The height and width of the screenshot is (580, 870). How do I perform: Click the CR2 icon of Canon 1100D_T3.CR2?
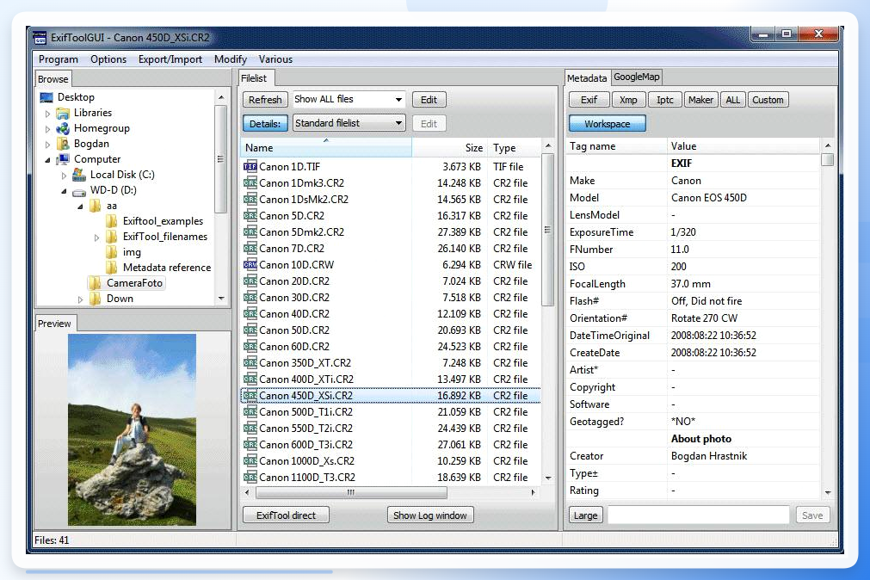[250, 478]
